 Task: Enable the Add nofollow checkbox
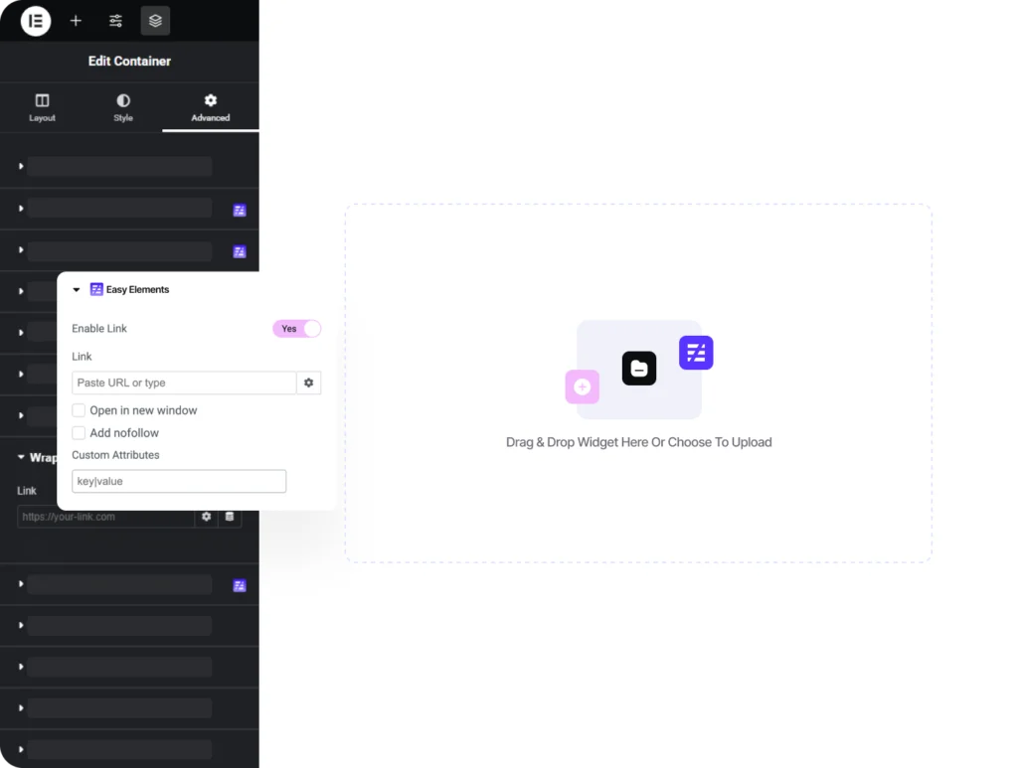79,433
